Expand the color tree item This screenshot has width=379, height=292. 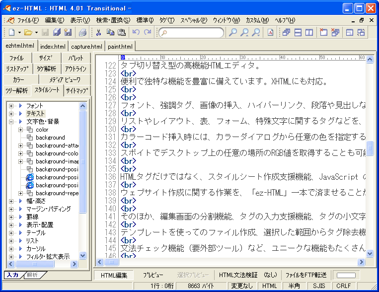point(20,130)
